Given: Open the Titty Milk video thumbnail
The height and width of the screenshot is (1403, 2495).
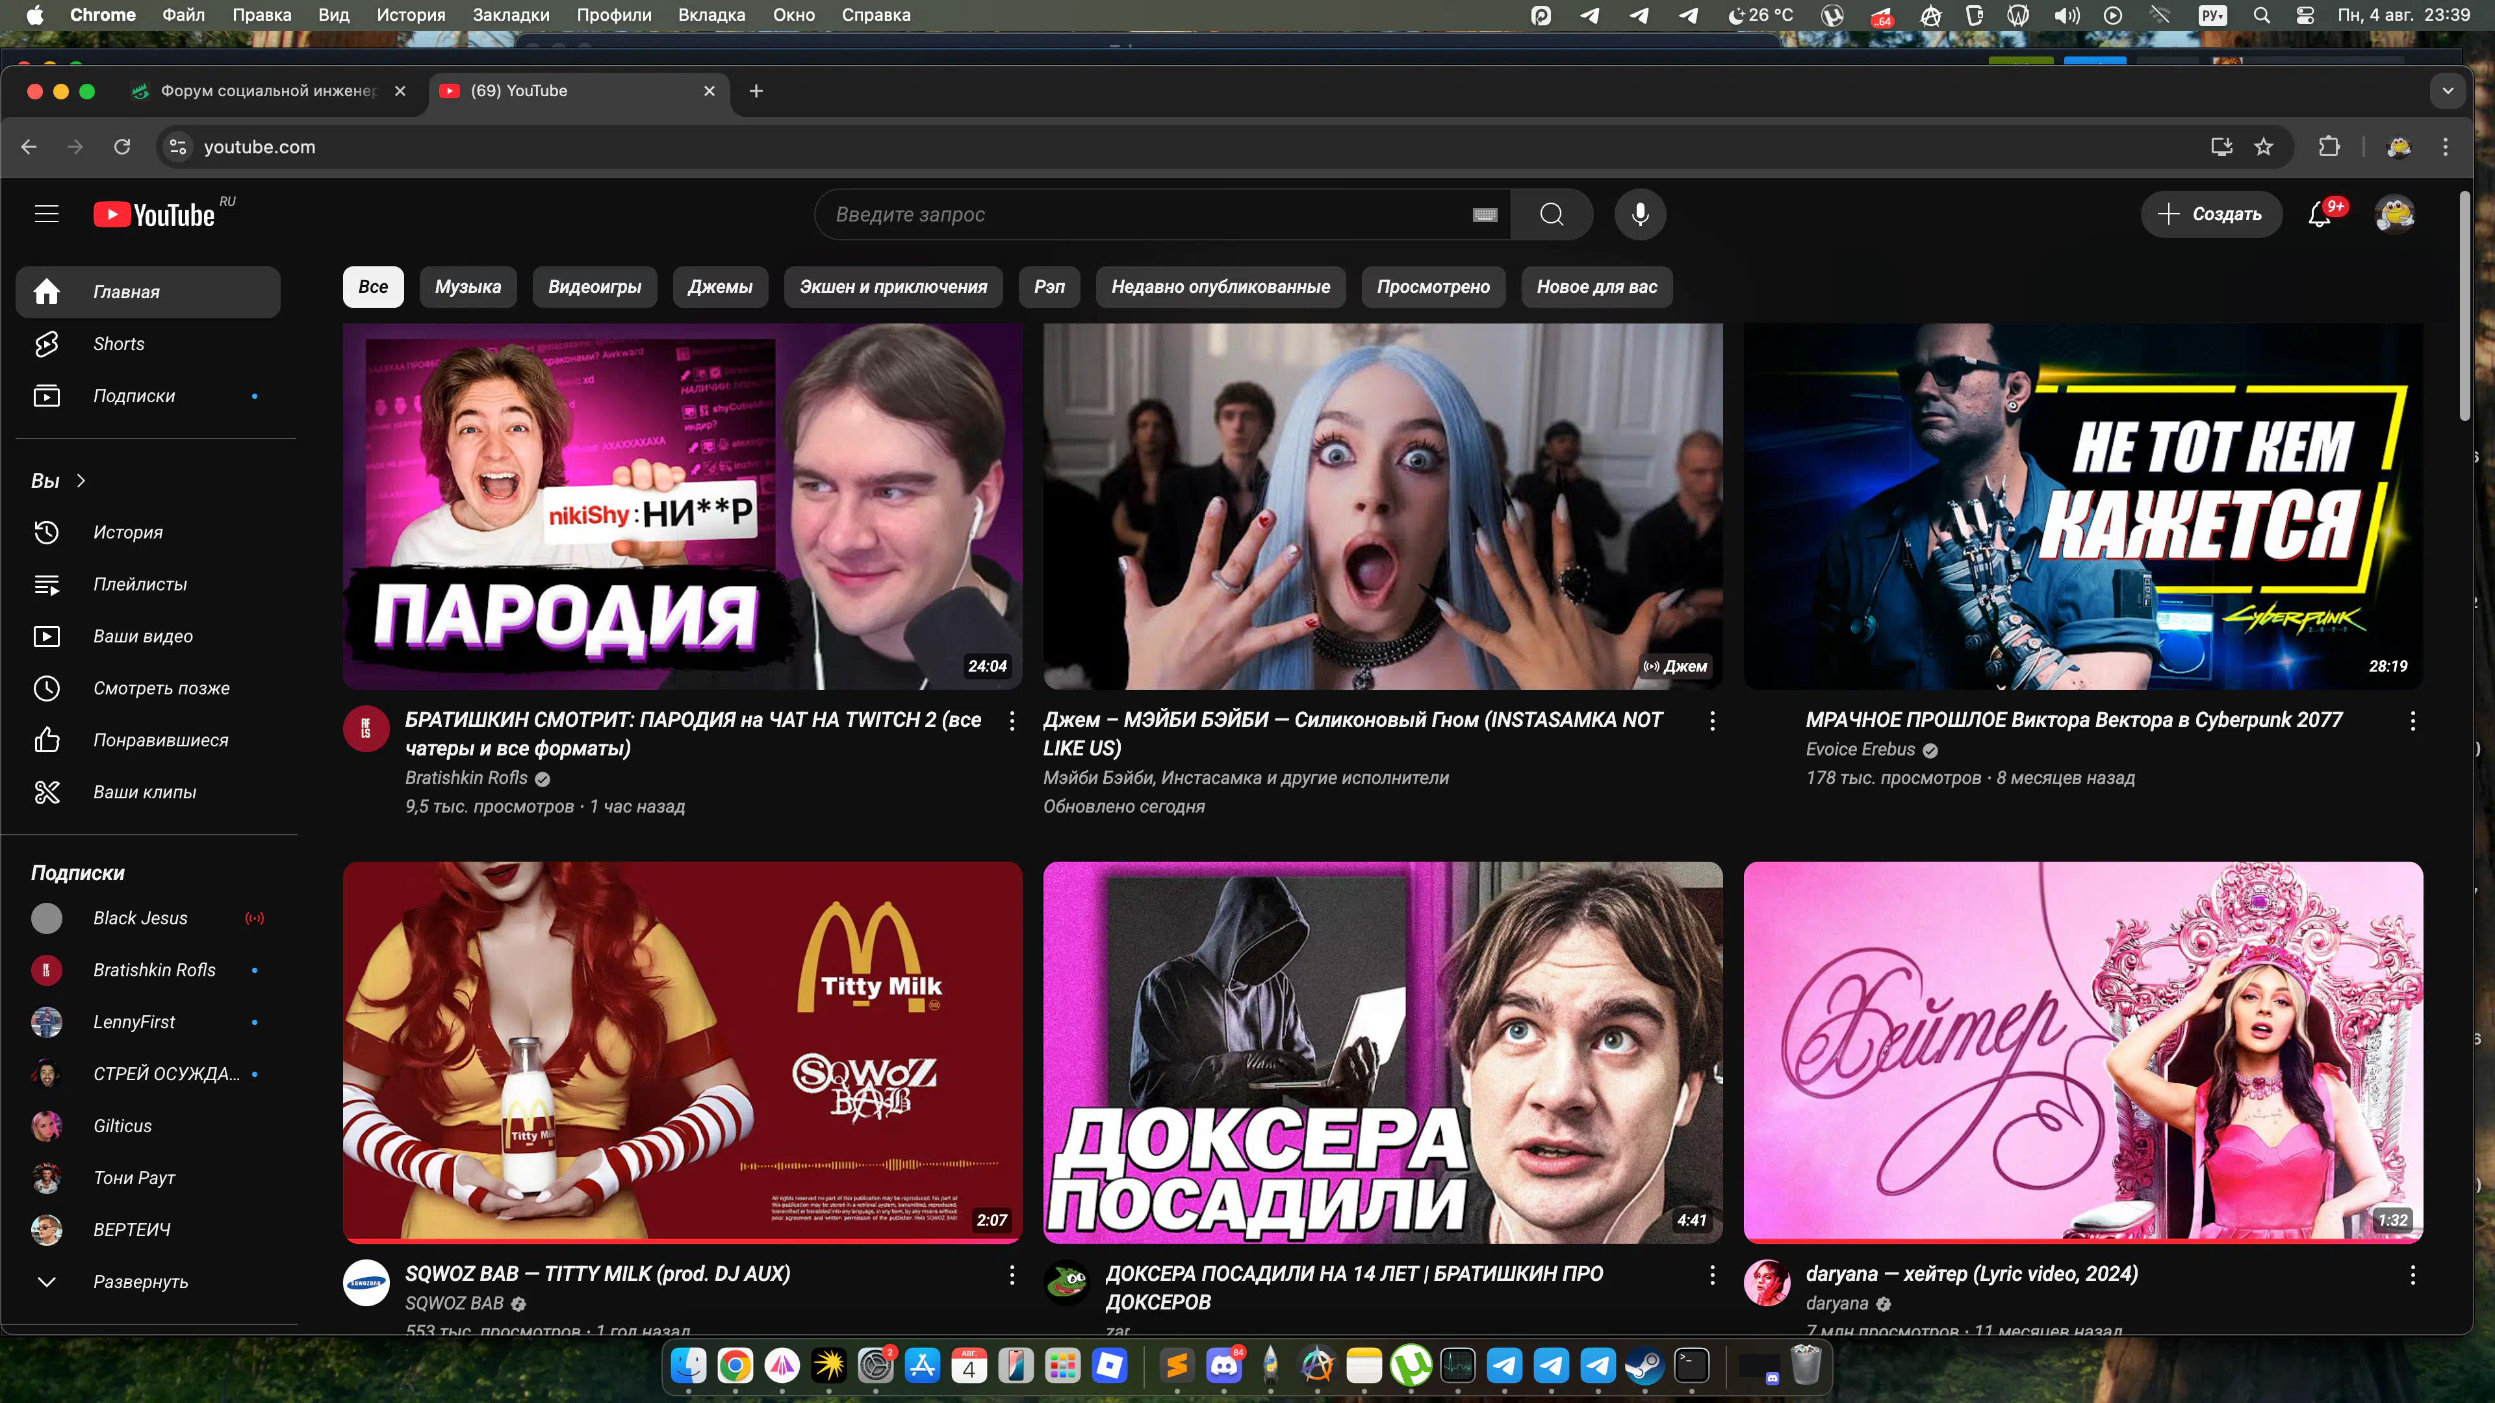Looking at the screenshot, I should [682, 1052].
